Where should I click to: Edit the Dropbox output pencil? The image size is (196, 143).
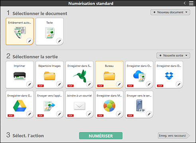[x=179, y=84]
